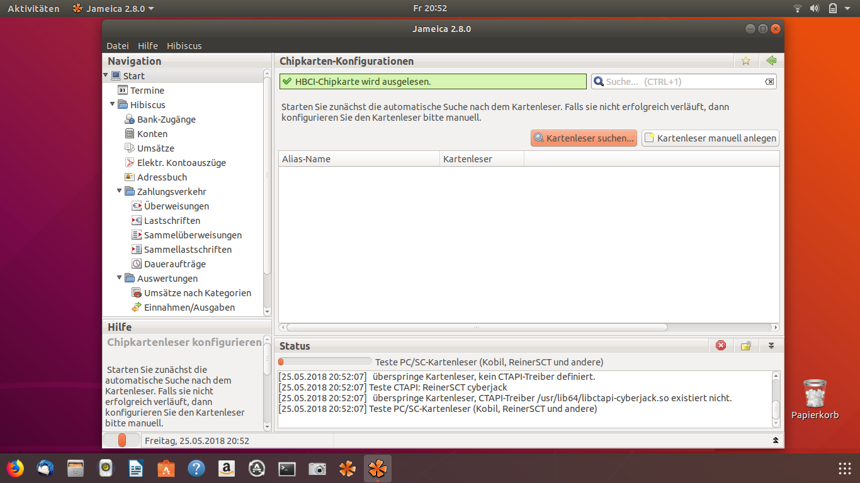This screenshot has width=860, height=483.
Task: Open Daueraufträge entry
Action: coord(168,264)
